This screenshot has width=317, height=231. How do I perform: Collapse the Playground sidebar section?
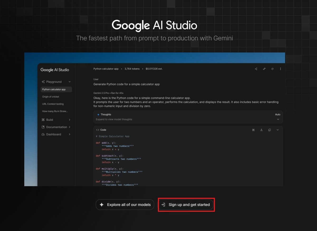pos(70,82)
